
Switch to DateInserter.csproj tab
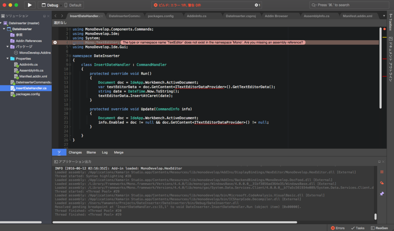[241, 16]
